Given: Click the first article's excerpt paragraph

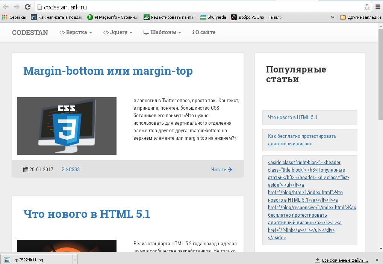Looking at the screenshot, I should [186, 119].
